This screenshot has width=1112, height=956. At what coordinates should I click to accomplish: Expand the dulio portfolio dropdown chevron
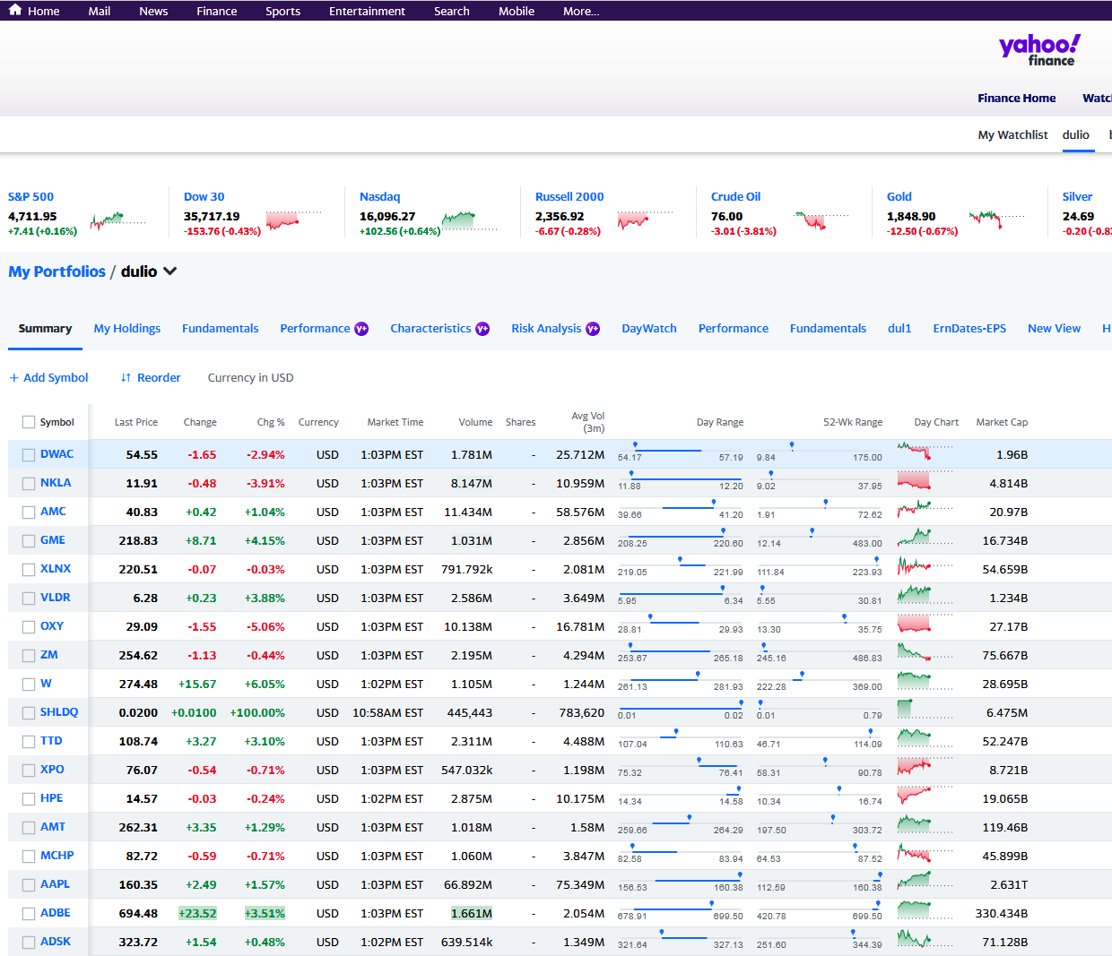(170, 271)
